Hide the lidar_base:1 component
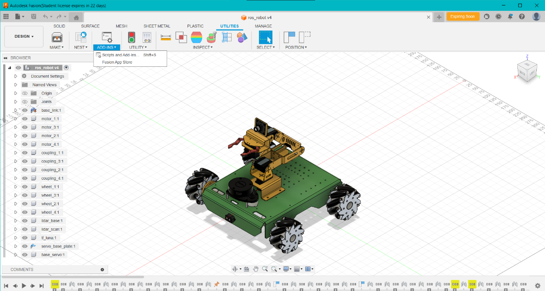 [25, 221]
